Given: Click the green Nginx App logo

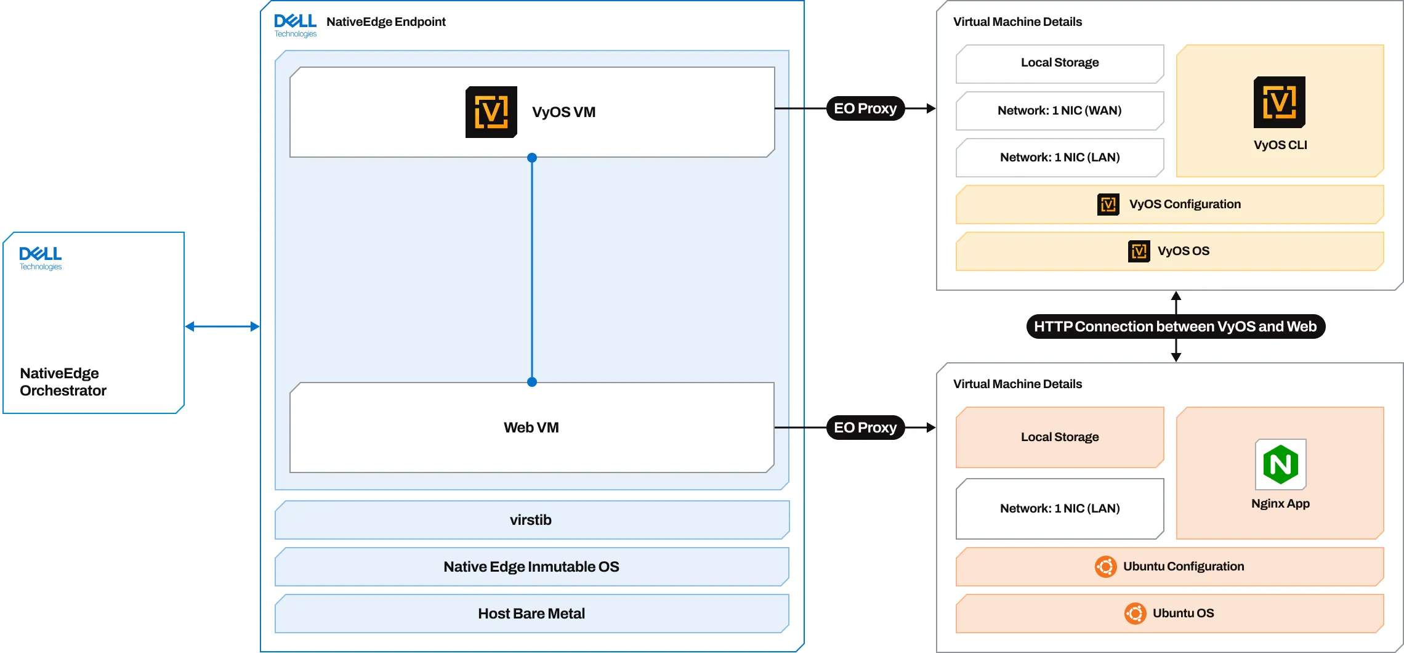Looking at the screenshot, I should pos(1281,464).
